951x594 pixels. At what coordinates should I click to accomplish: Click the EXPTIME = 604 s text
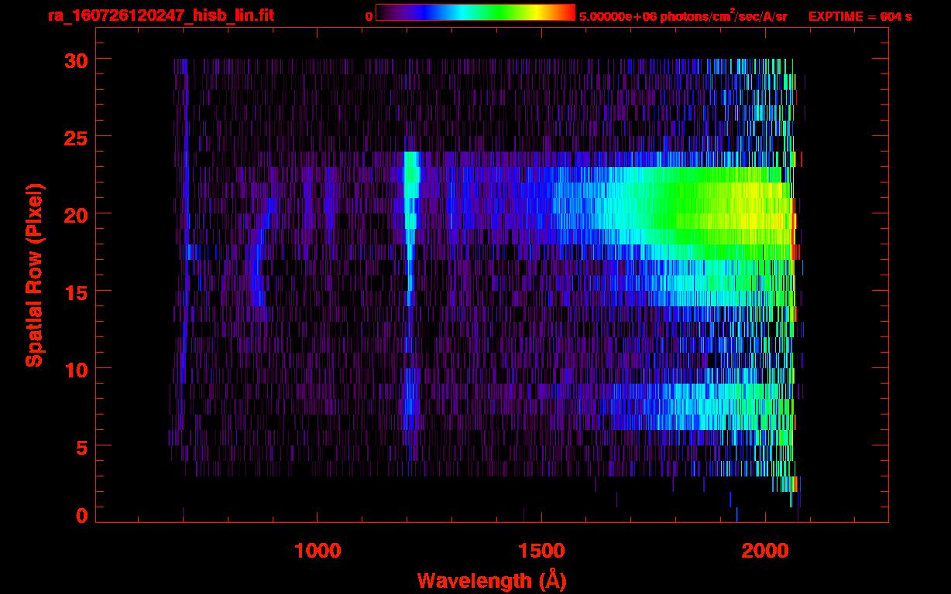(x=860, y=16)
